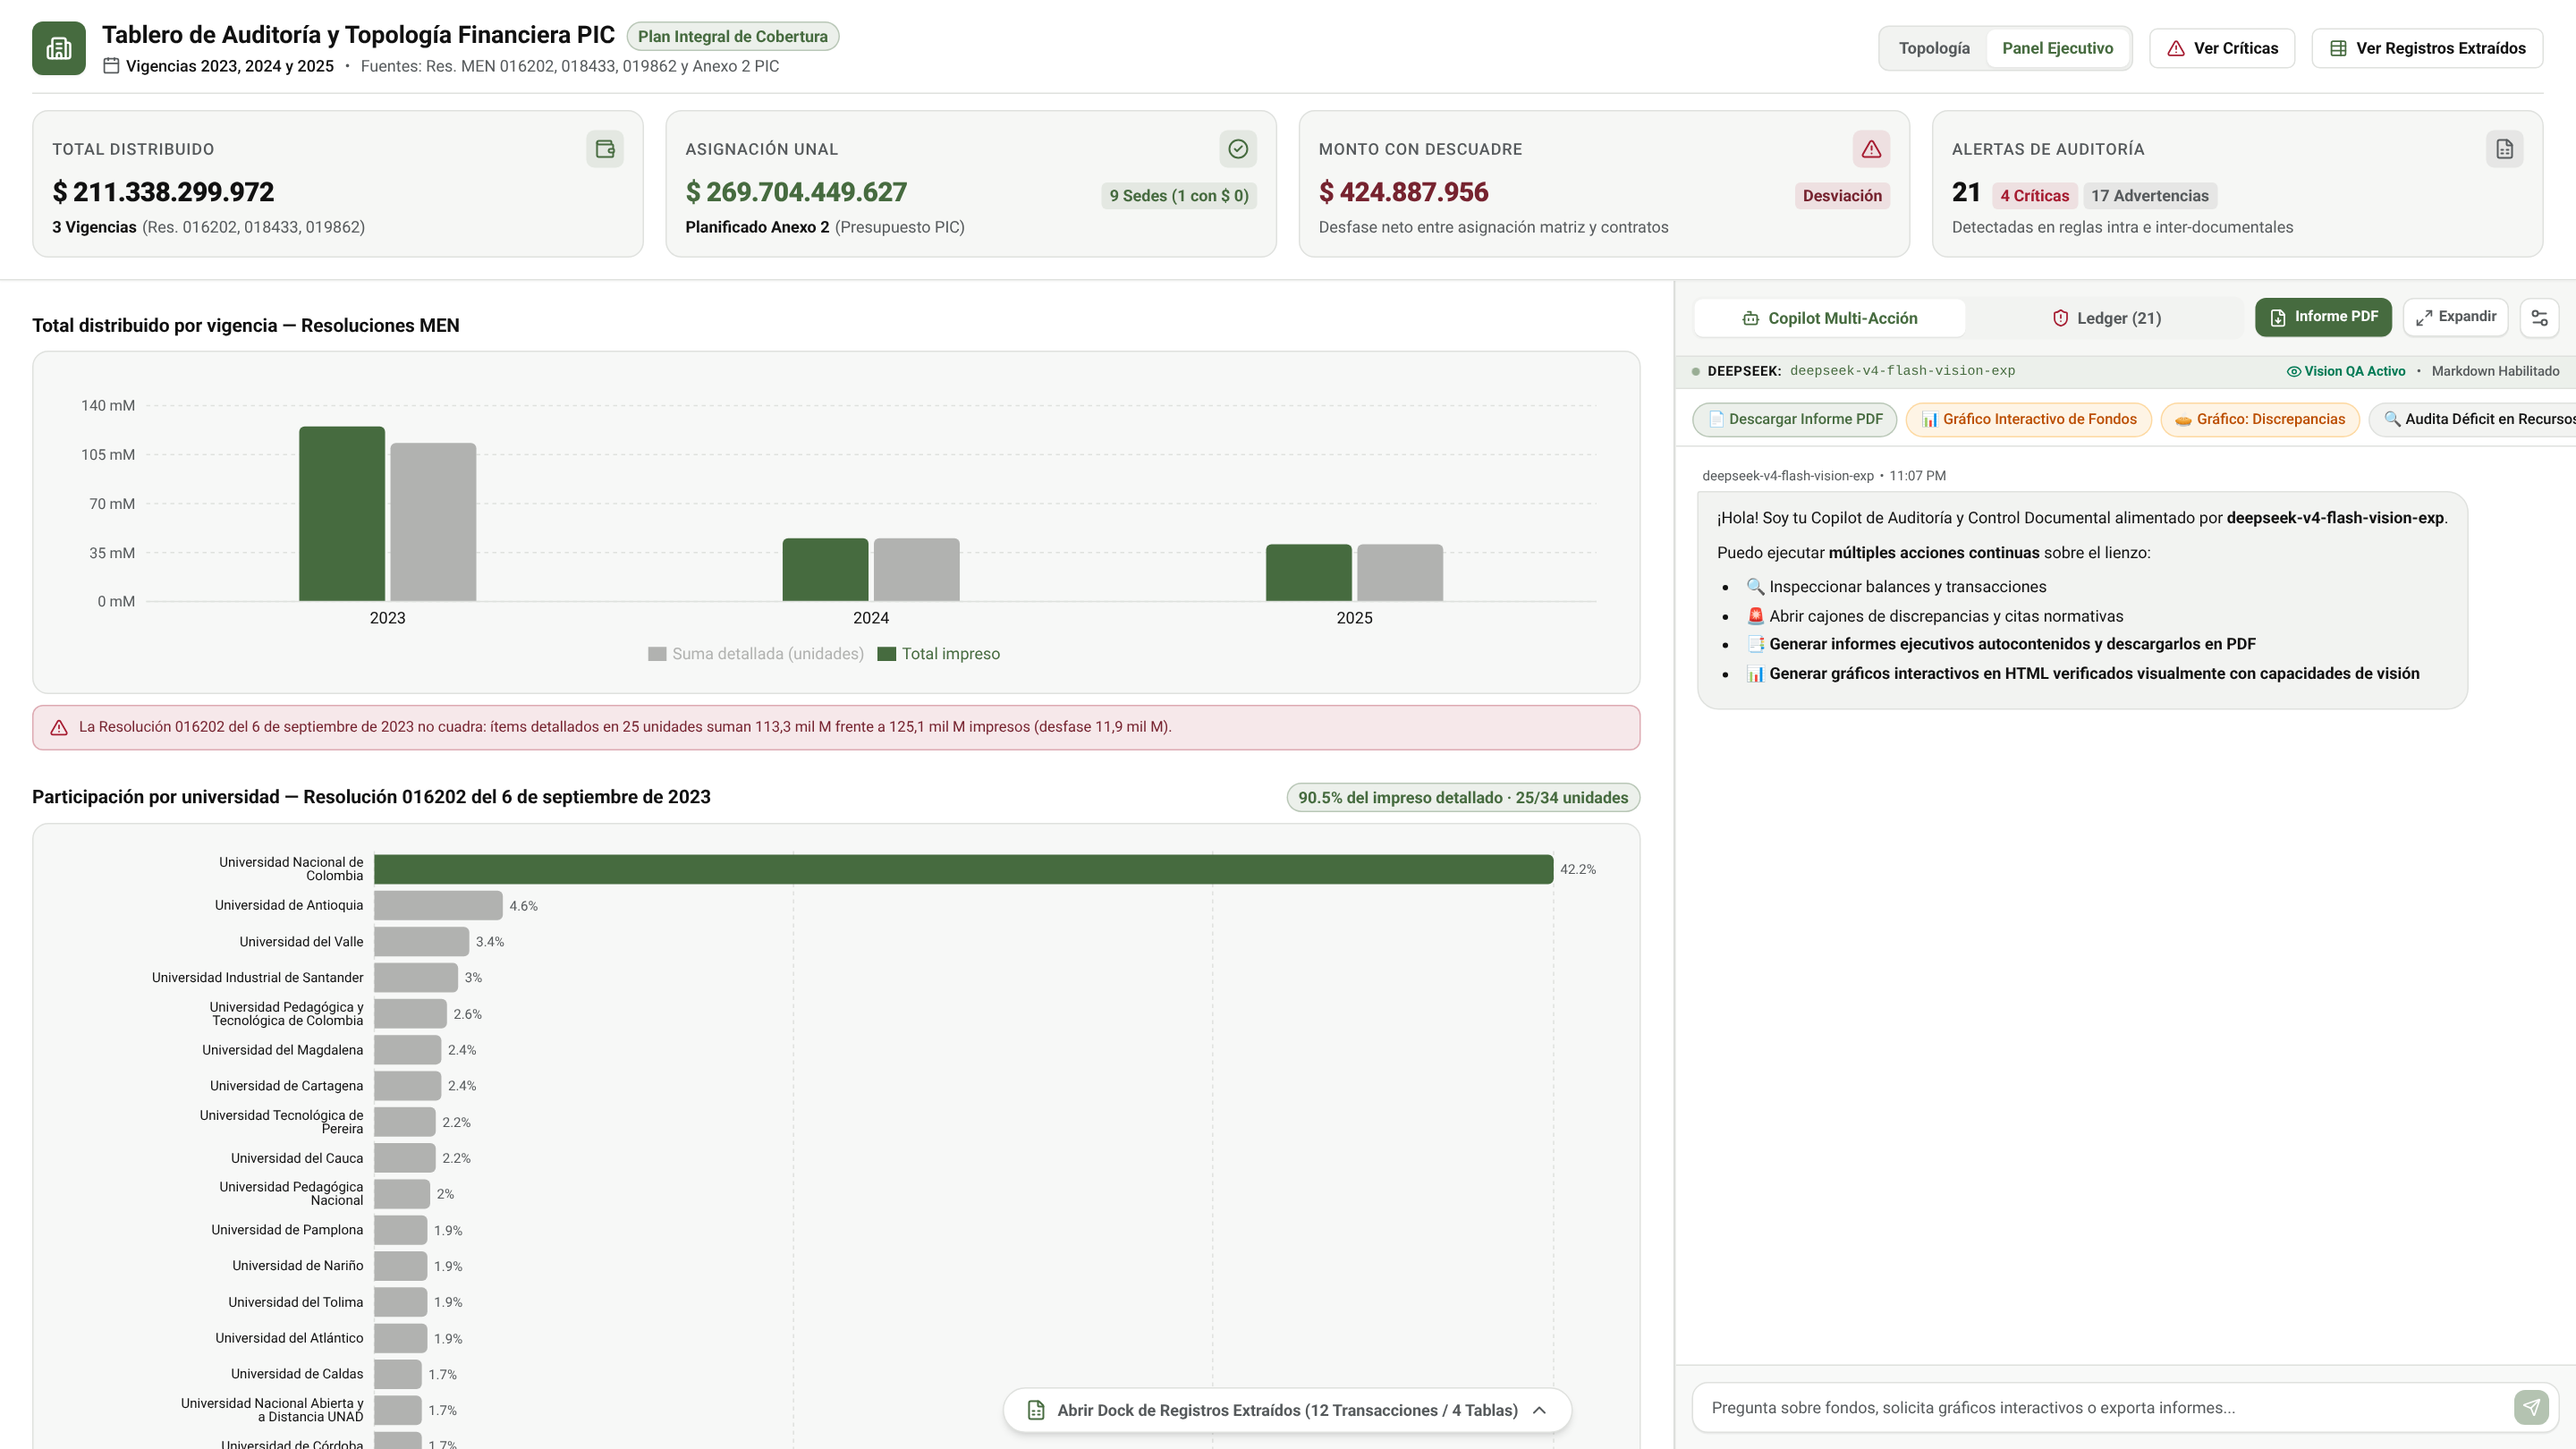Image resolution: width=2576 pixels, height=1449 pixels.
Task: Expand the copilot panel with Expandir
Action: click(2456, 317)
